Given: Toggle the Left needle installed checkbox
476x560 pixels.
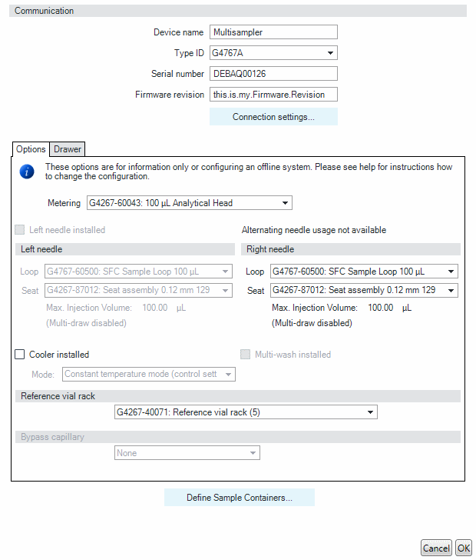Looking at the screenshot, I should tap(20, 230).
